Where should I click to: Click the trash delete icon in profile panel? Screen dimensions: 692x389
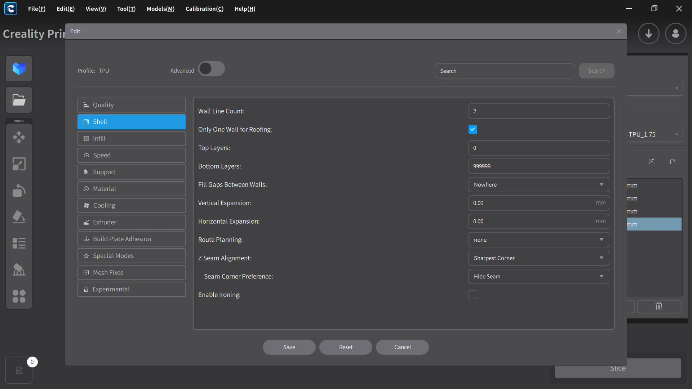coord(659,307)
